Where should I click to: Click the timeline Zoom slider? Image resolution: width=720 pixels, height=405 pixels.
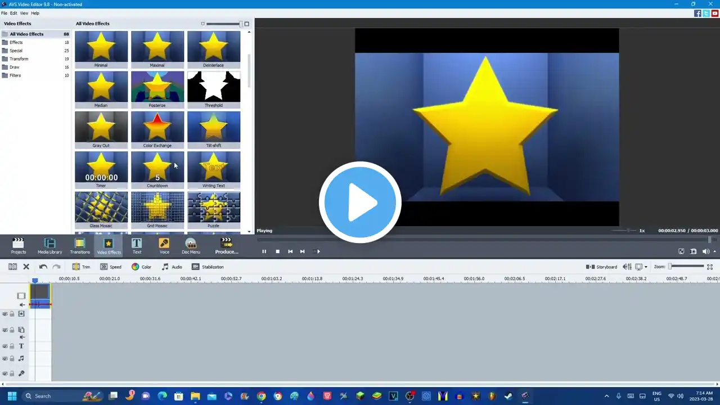point(686,267)
